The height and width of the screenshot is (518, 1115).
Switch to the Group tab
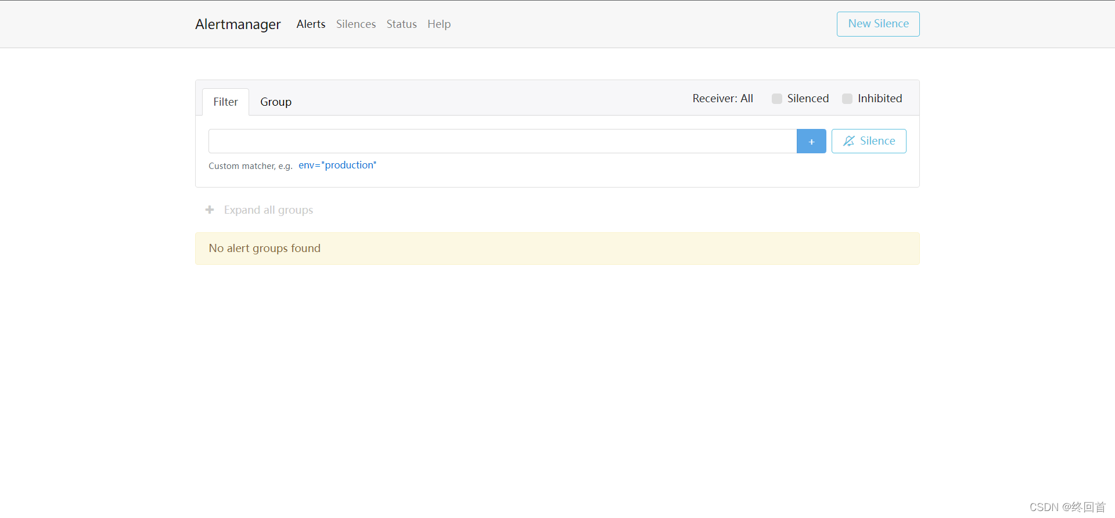tap(276, 102)
